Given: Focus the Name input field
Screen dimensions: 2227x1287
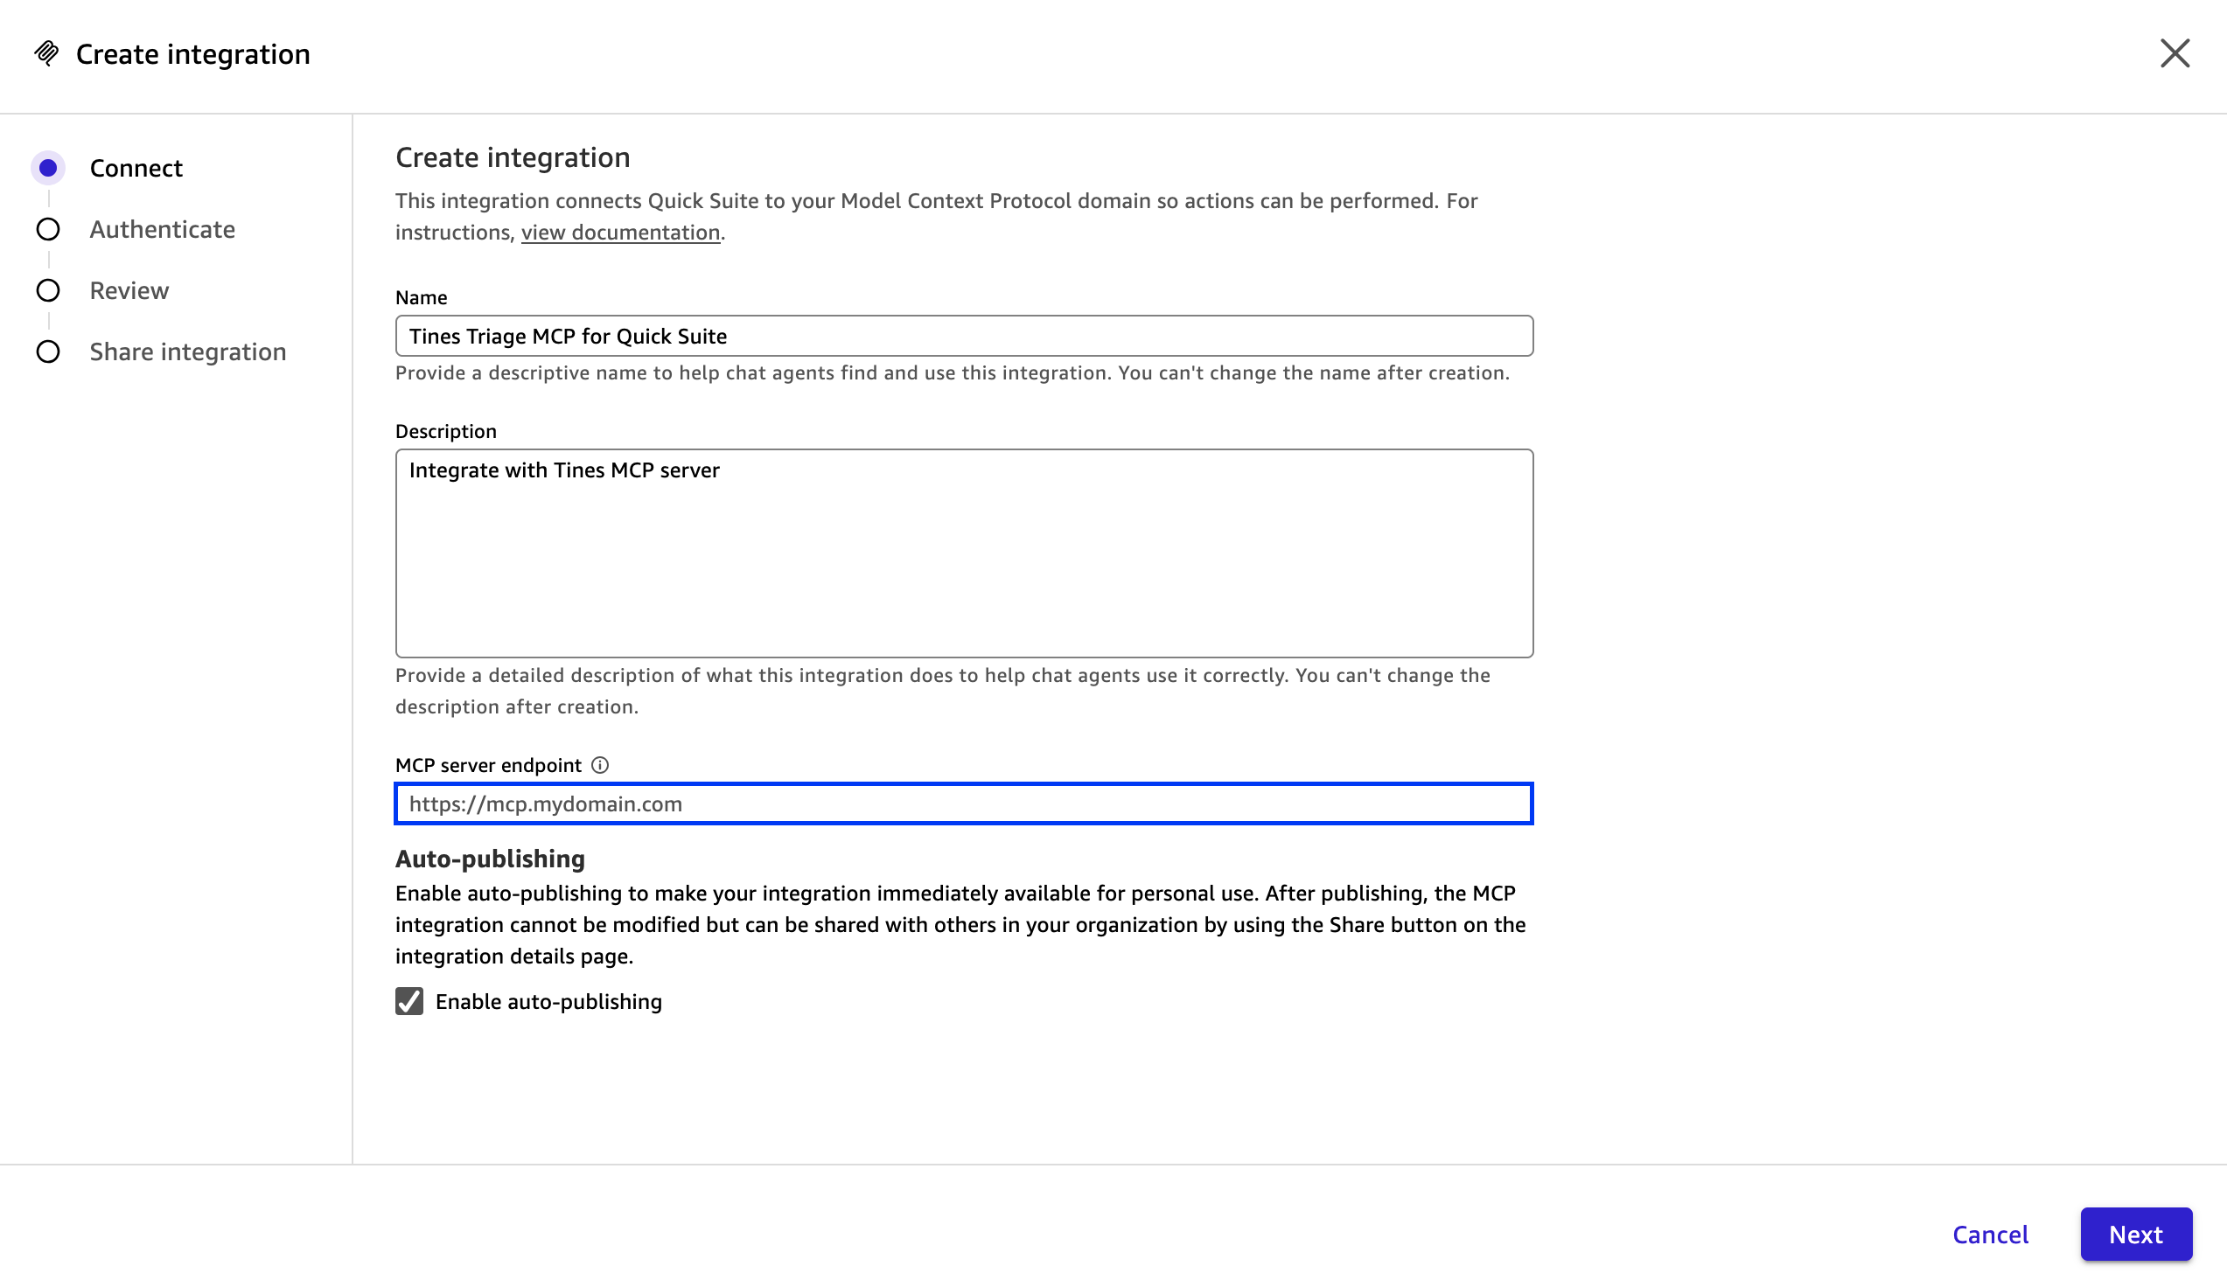Looking at the screenshot, I should coord(963,336).
